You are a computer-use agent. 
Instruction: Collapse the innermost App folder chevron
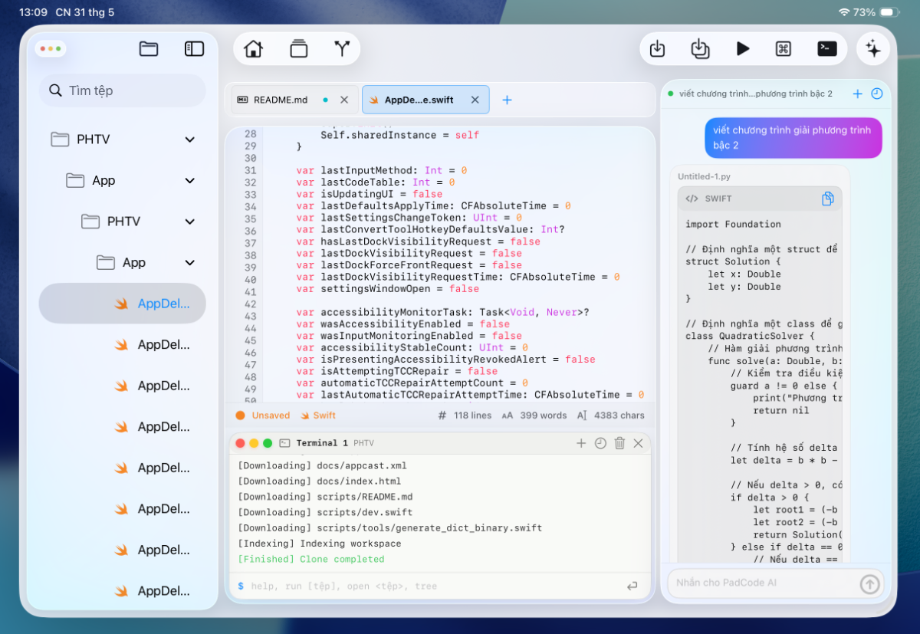(190, 263)
